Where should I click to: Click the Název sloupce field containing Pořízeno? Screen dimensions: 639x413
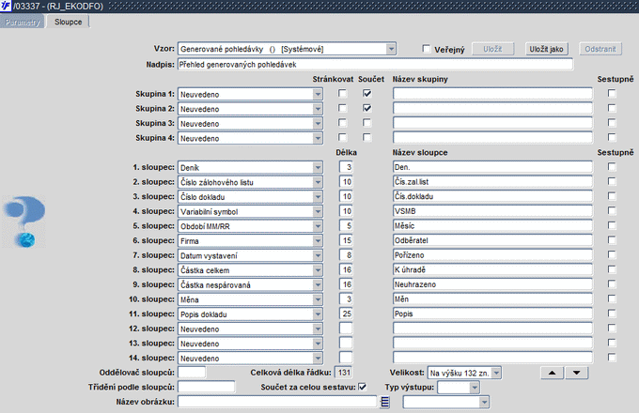point(492,254)
